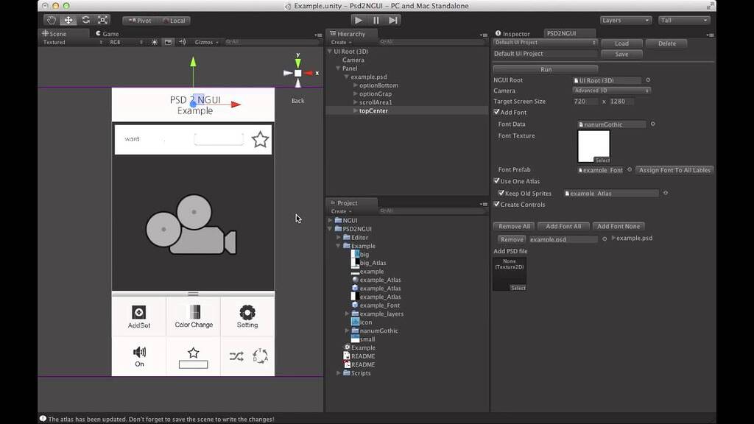Select the Hand tool in the toolbar
Viewport: 754px width, 424px height.
click(51, 20)
